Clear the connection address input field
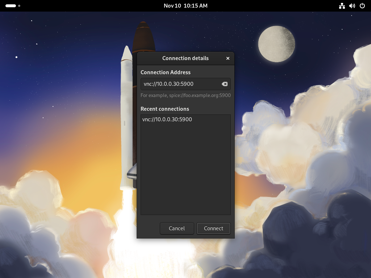 [225, 84]
